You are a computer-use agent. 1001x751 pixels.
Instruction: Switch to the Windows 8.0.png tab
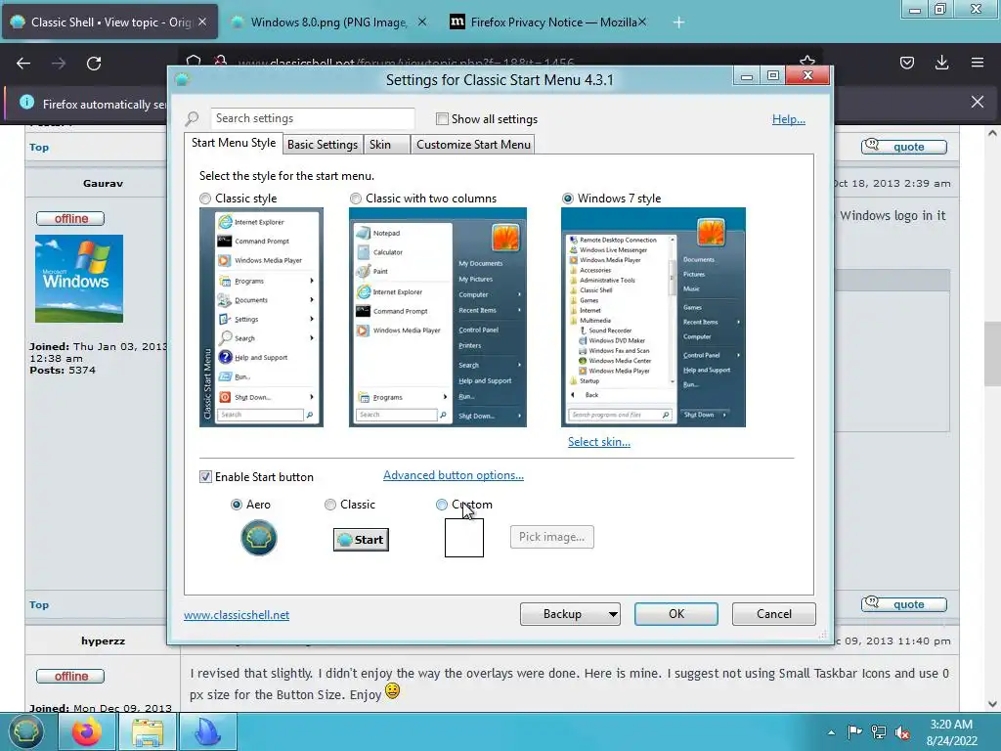tap(328, 22)
